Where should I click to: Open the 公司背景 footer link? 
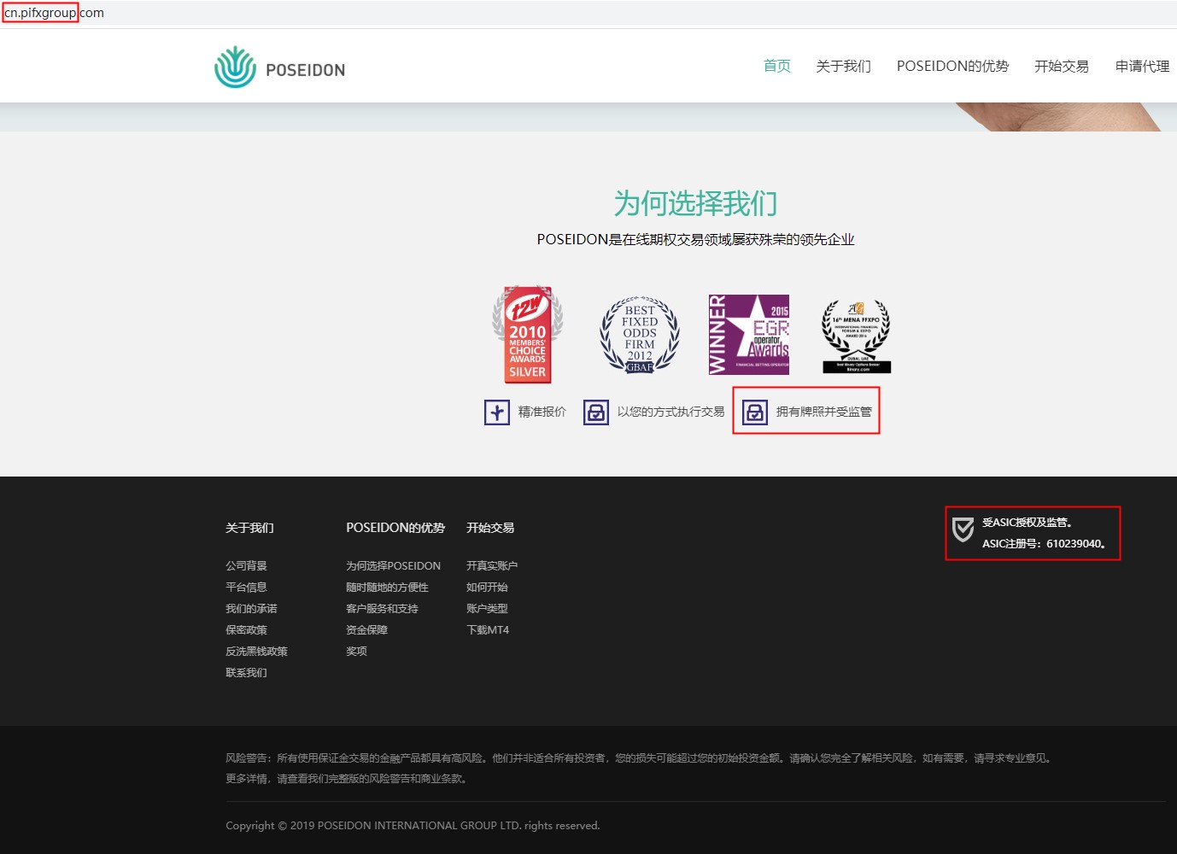[247, 565]
